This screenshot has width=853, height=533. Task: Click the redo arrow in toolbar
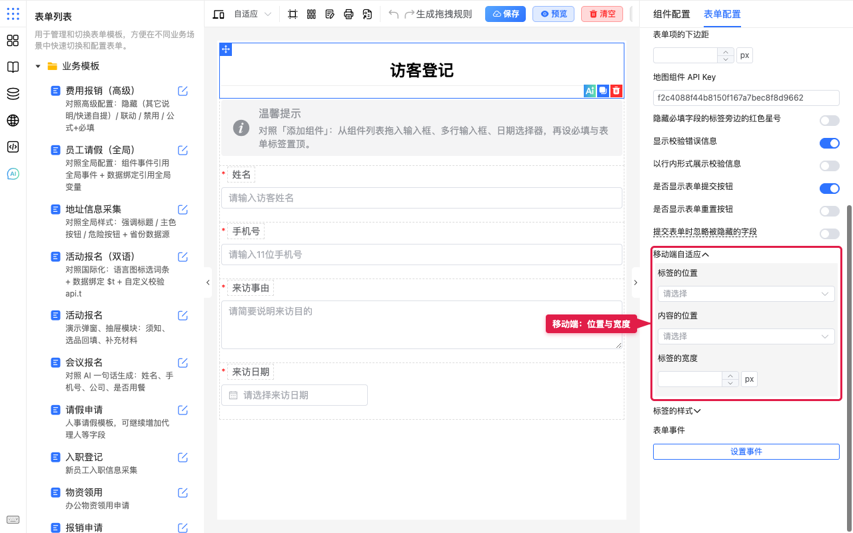point(409,14)
